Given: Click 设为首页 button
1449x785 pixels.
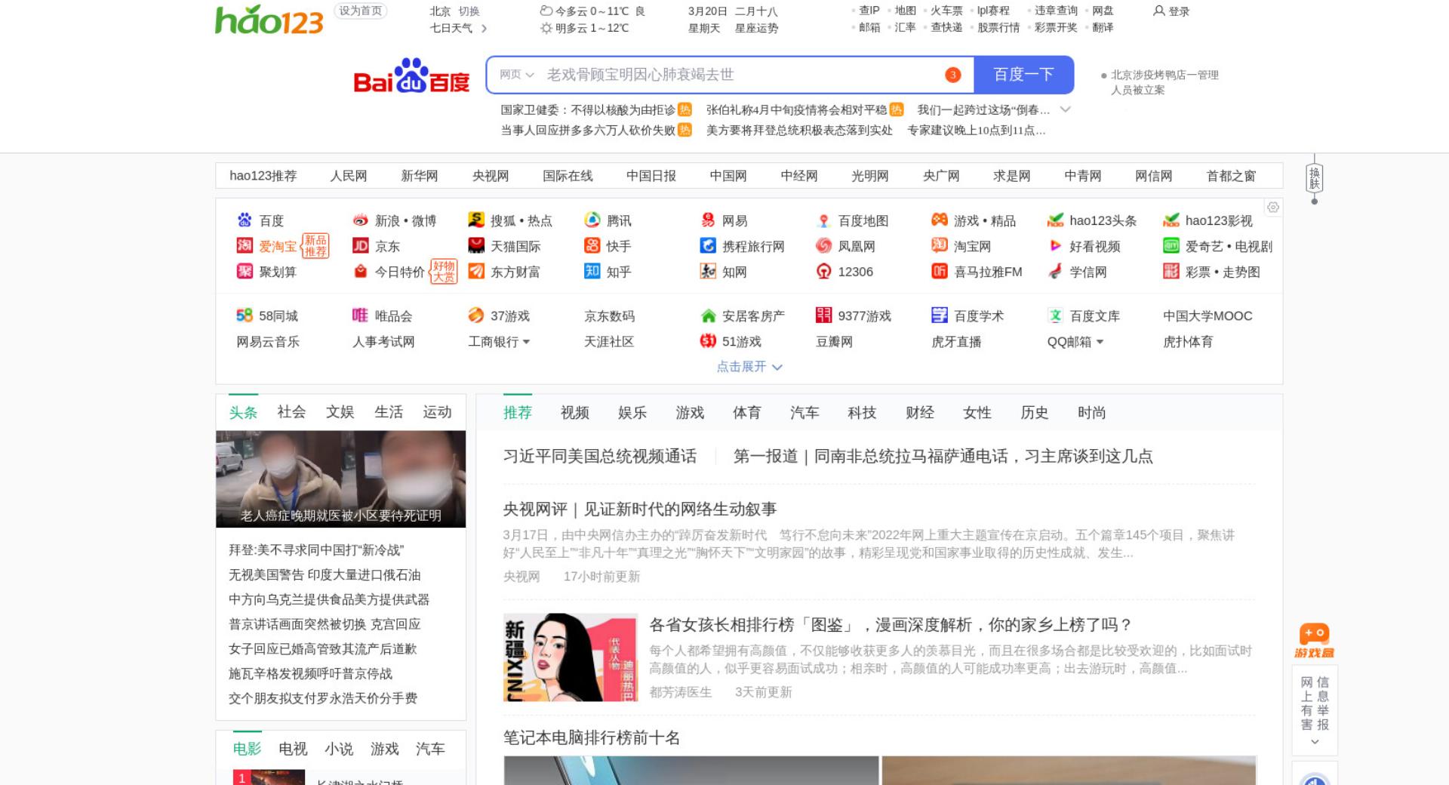Looking at the screenshot, I should tap(360, 11).
